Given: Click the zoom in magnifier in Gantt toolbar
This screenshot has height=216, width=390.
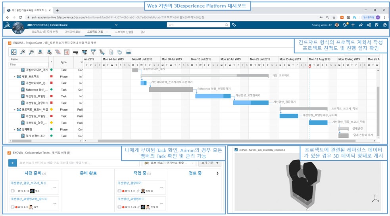Looking at the screenshot, I should point(23,52).
